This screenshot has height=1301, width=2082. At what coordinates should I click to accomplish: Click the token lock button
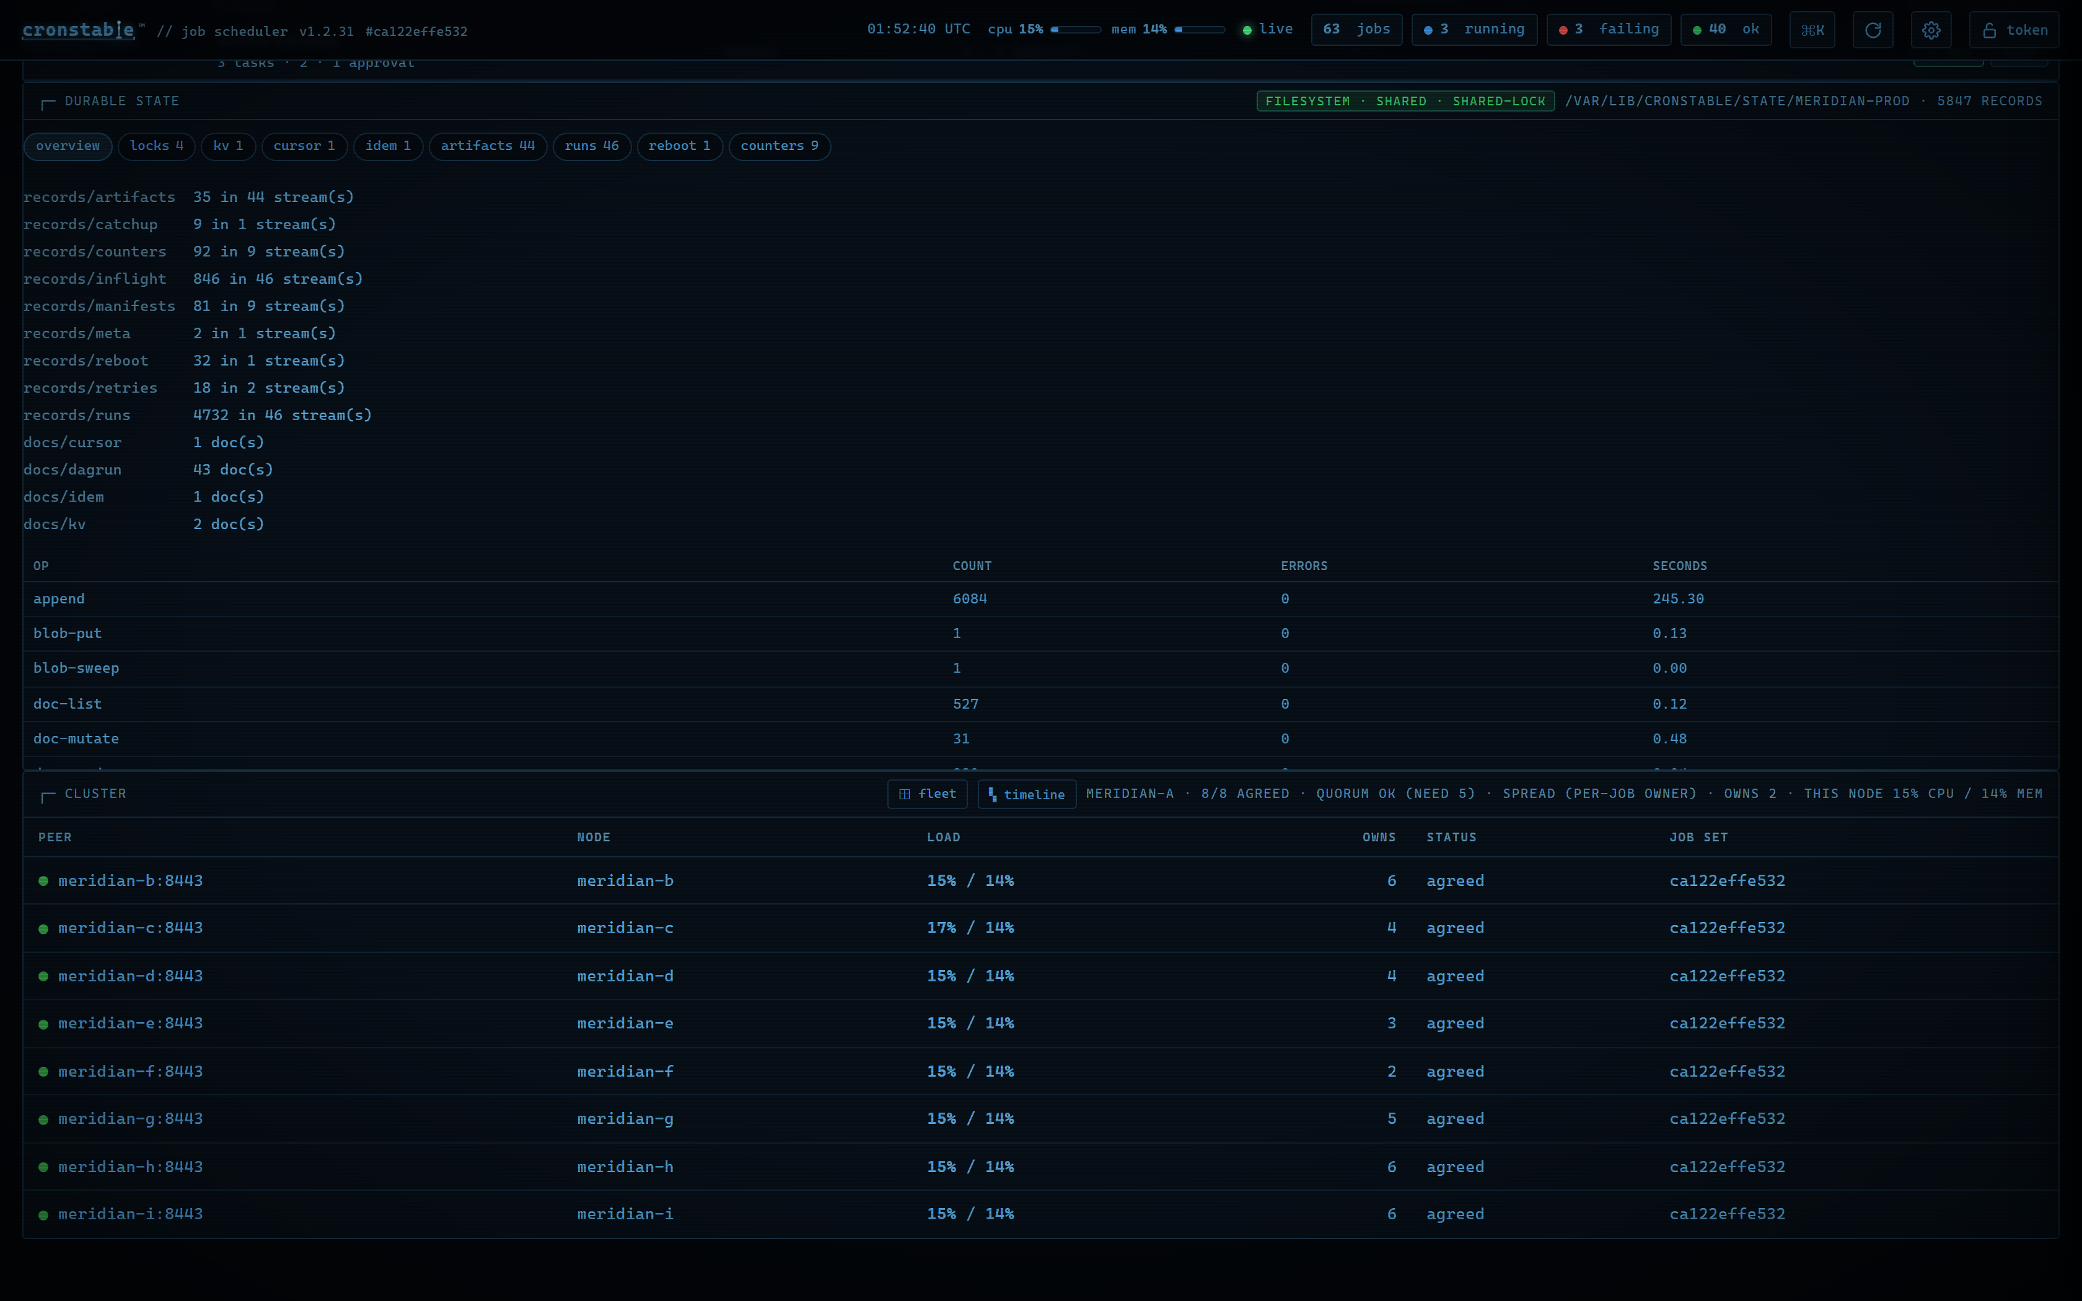click(2013, 30)
